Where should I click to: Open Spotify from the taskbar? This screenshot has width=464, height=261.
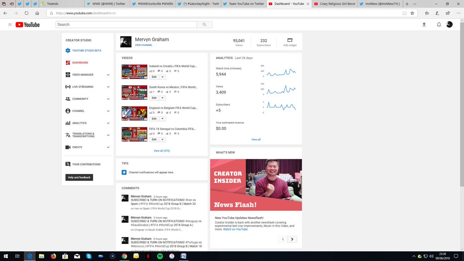(160, 256)
